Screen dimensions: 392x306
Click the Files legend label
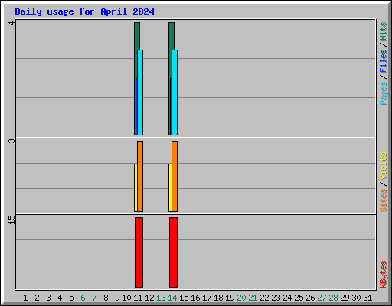(x=384, y=61)
